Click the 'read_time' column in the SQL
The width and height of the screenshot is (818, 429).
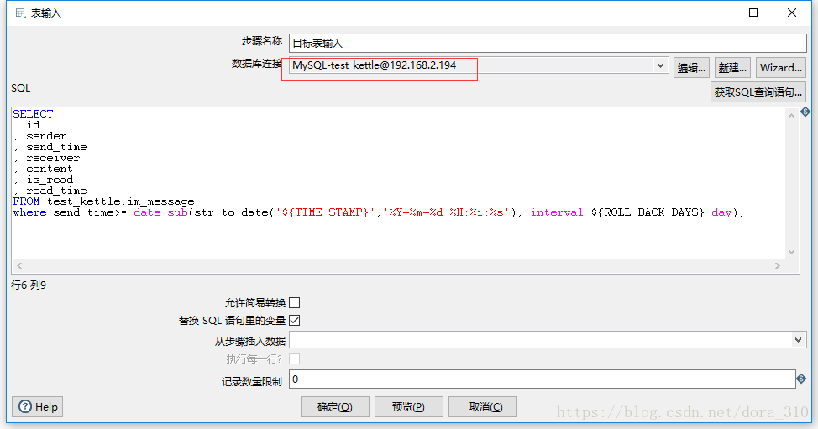point(56,191)
